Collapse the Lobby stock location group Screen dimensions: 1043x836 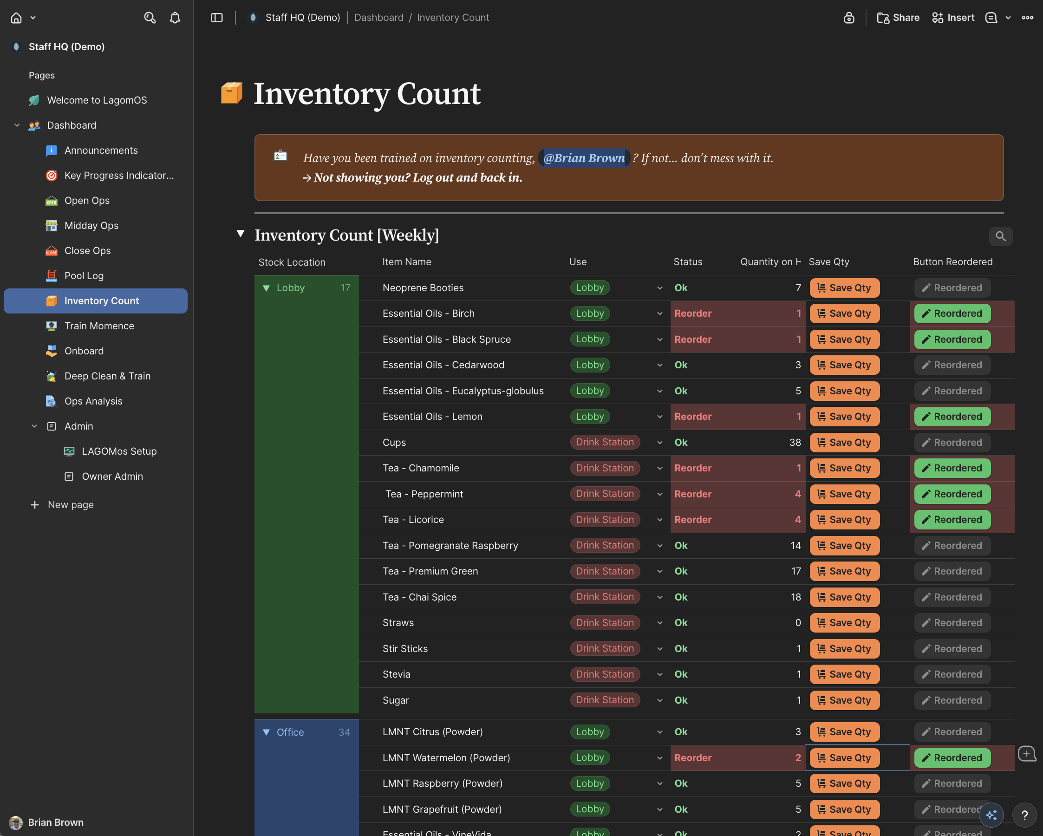(x=266, y=288)
